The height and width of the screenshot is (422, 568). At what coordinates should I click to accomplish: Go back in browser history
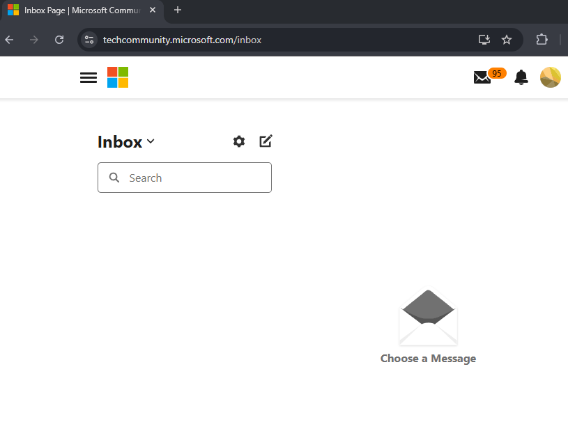tap(10, 40)
